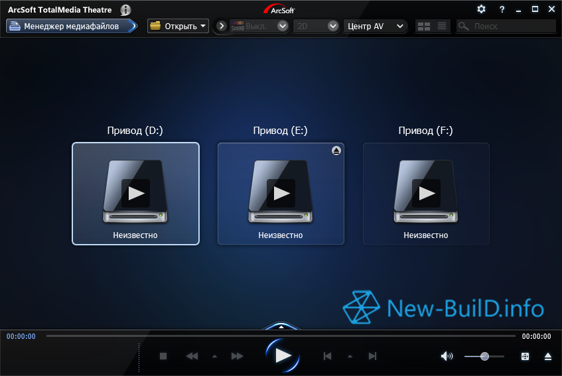The image size is (562, 376).
Task: Open the 2D mode dropdown arrow
Action: tap(333, 26)
